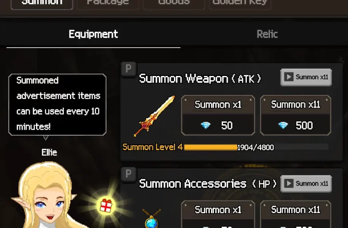
Task: Summon x11 weapons for 500 gems
Action: (x=296, y=115)
